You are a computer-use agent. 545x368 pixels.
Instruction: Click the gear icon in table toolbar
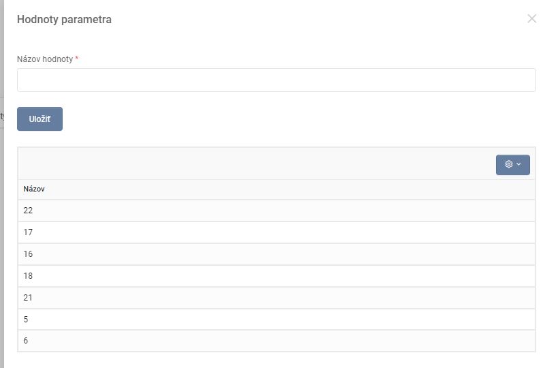click(x=508, y=164)
